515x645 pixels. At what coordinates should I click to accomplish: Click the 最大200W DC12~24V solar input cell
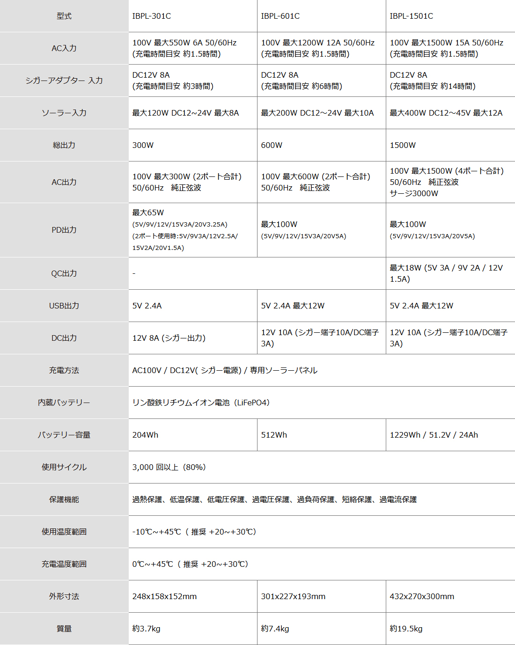coord(322,113)
